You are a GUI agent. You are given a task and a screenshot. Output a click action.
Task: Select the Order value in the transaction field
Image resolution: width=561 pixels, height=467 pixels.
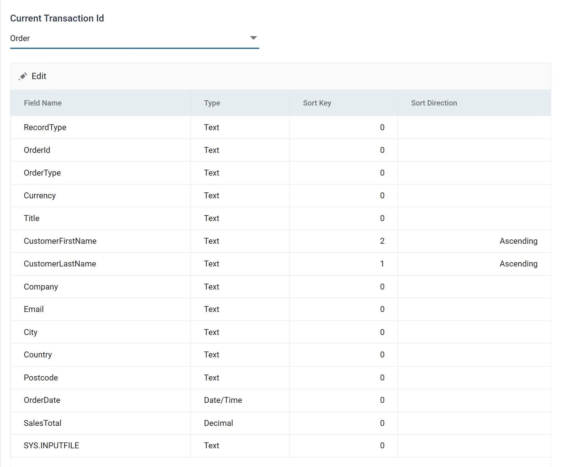[20, 38]
